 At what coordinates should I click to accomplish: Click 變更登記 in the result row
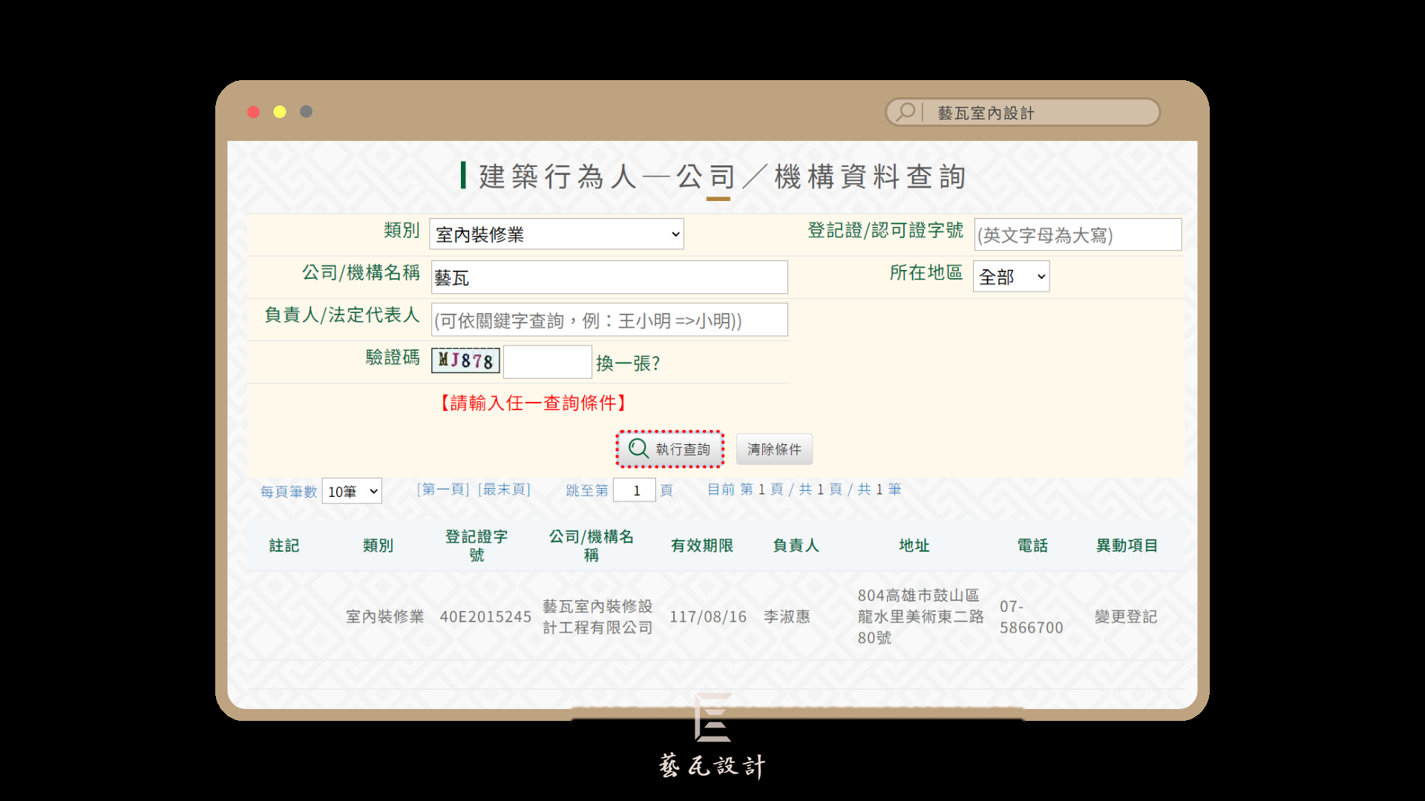[x=1126, y=617]
